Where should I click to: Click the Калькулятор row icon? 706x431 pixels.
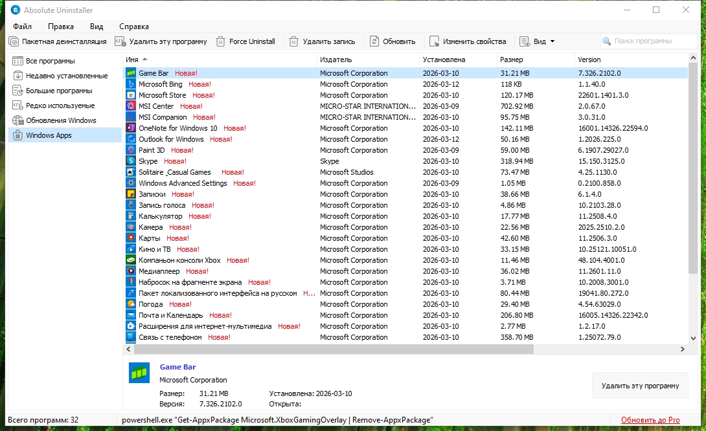coord(131,216)
